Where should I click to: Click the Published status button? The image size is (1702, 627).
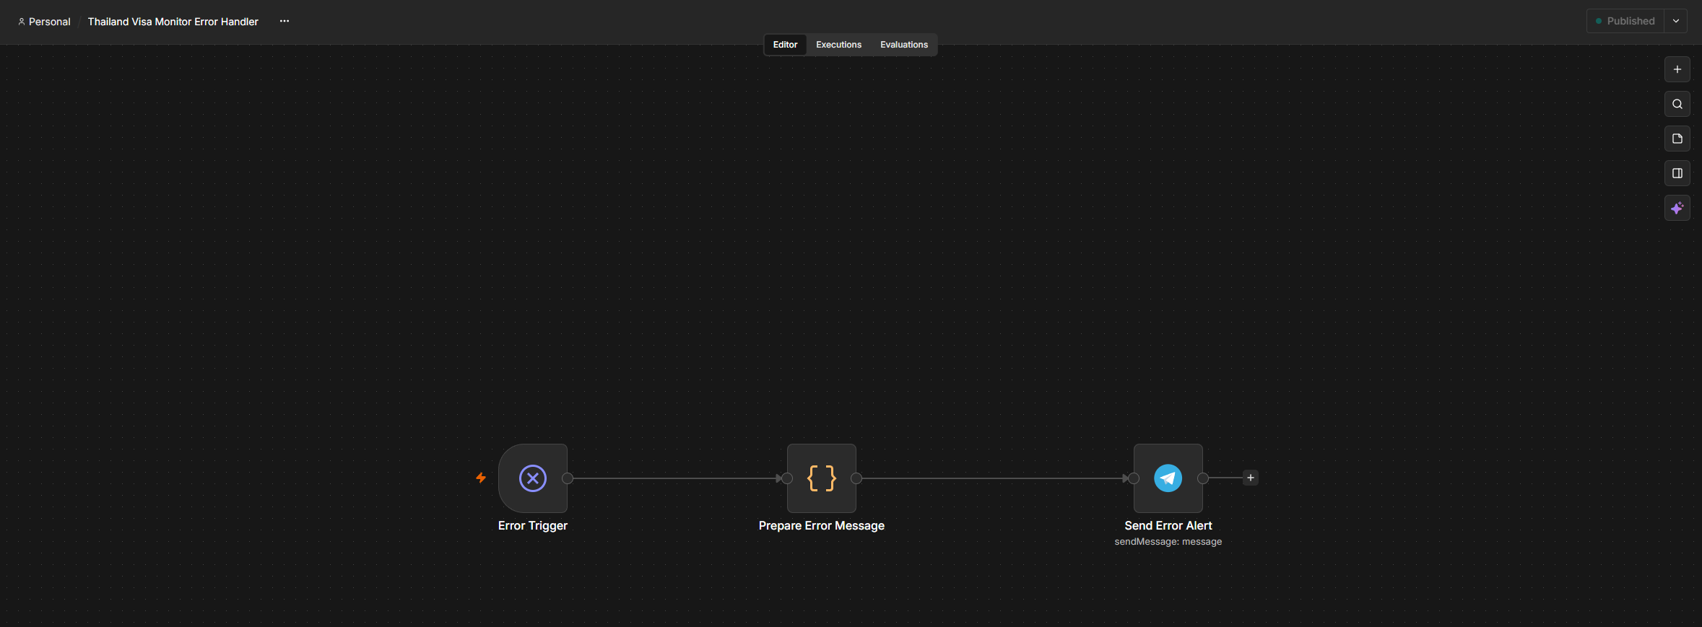coord(1625,21)
